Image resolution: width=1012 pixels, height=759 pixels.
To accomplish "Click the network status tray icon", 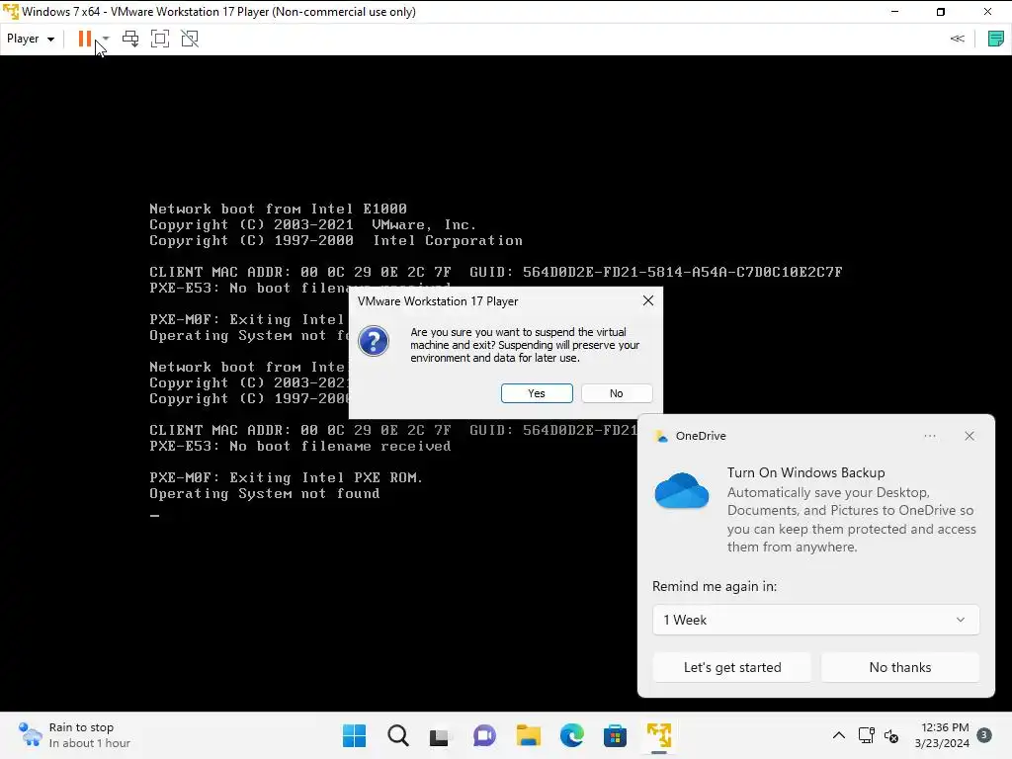I will 866,735.
